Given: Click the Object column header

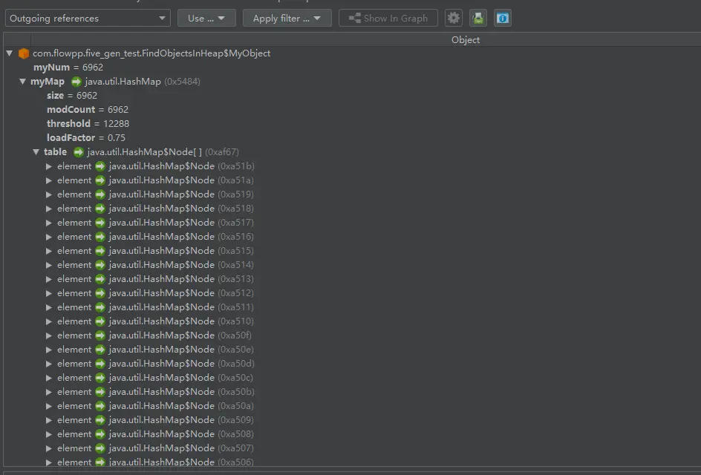Looking at the screenshot, I should click(466, 40).
